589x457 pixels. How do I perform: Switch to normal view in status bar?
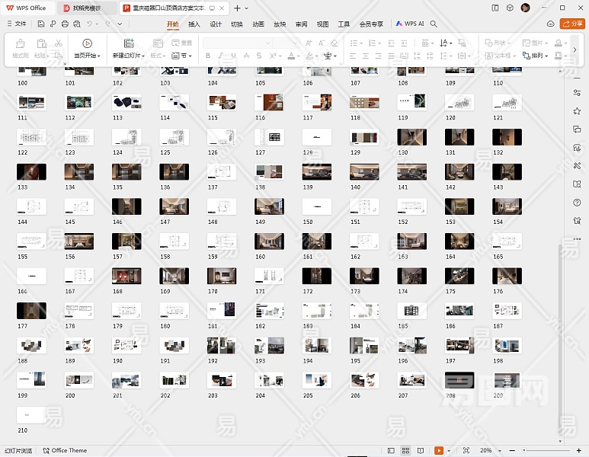tap(392, 451)
